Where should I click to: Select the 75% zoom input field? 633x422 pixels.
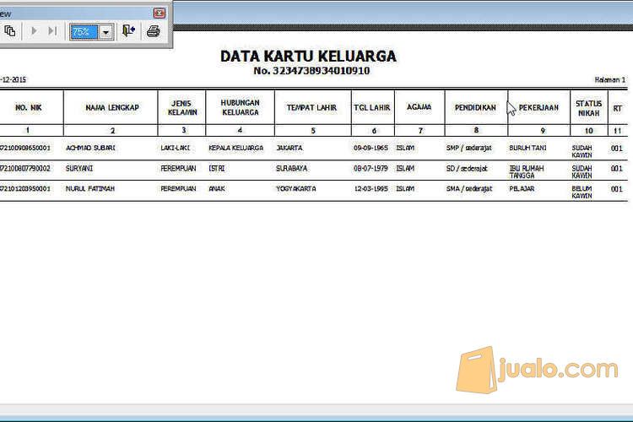83,32
